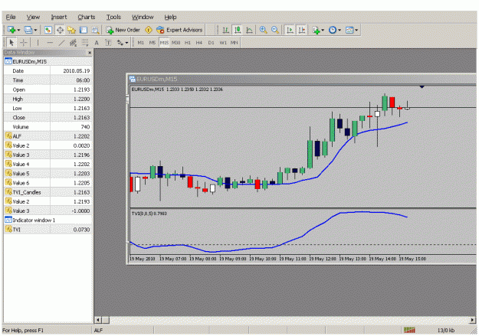Open the Navigator folder-star icon
This screenshot has height=336, width=479.
pos(71,30)
